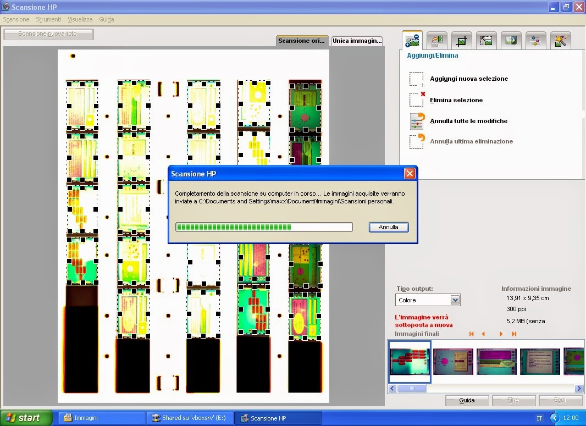
Task: Click the 12.00 taskbar clock
Action: pos(571,418)
